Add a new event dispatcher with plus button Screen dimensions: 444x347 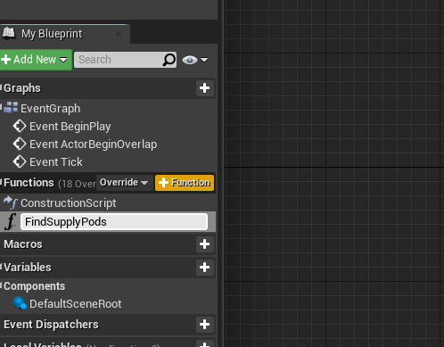(205, 325)
